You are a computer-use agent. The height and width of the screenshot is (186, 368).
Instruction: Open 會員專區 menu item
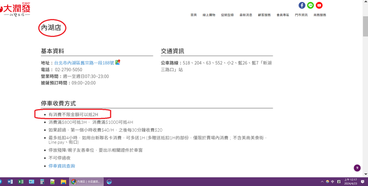283,15
